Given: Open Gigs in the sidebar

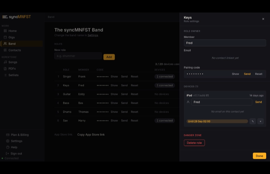Looking at the screenshot, I should 11,37.
